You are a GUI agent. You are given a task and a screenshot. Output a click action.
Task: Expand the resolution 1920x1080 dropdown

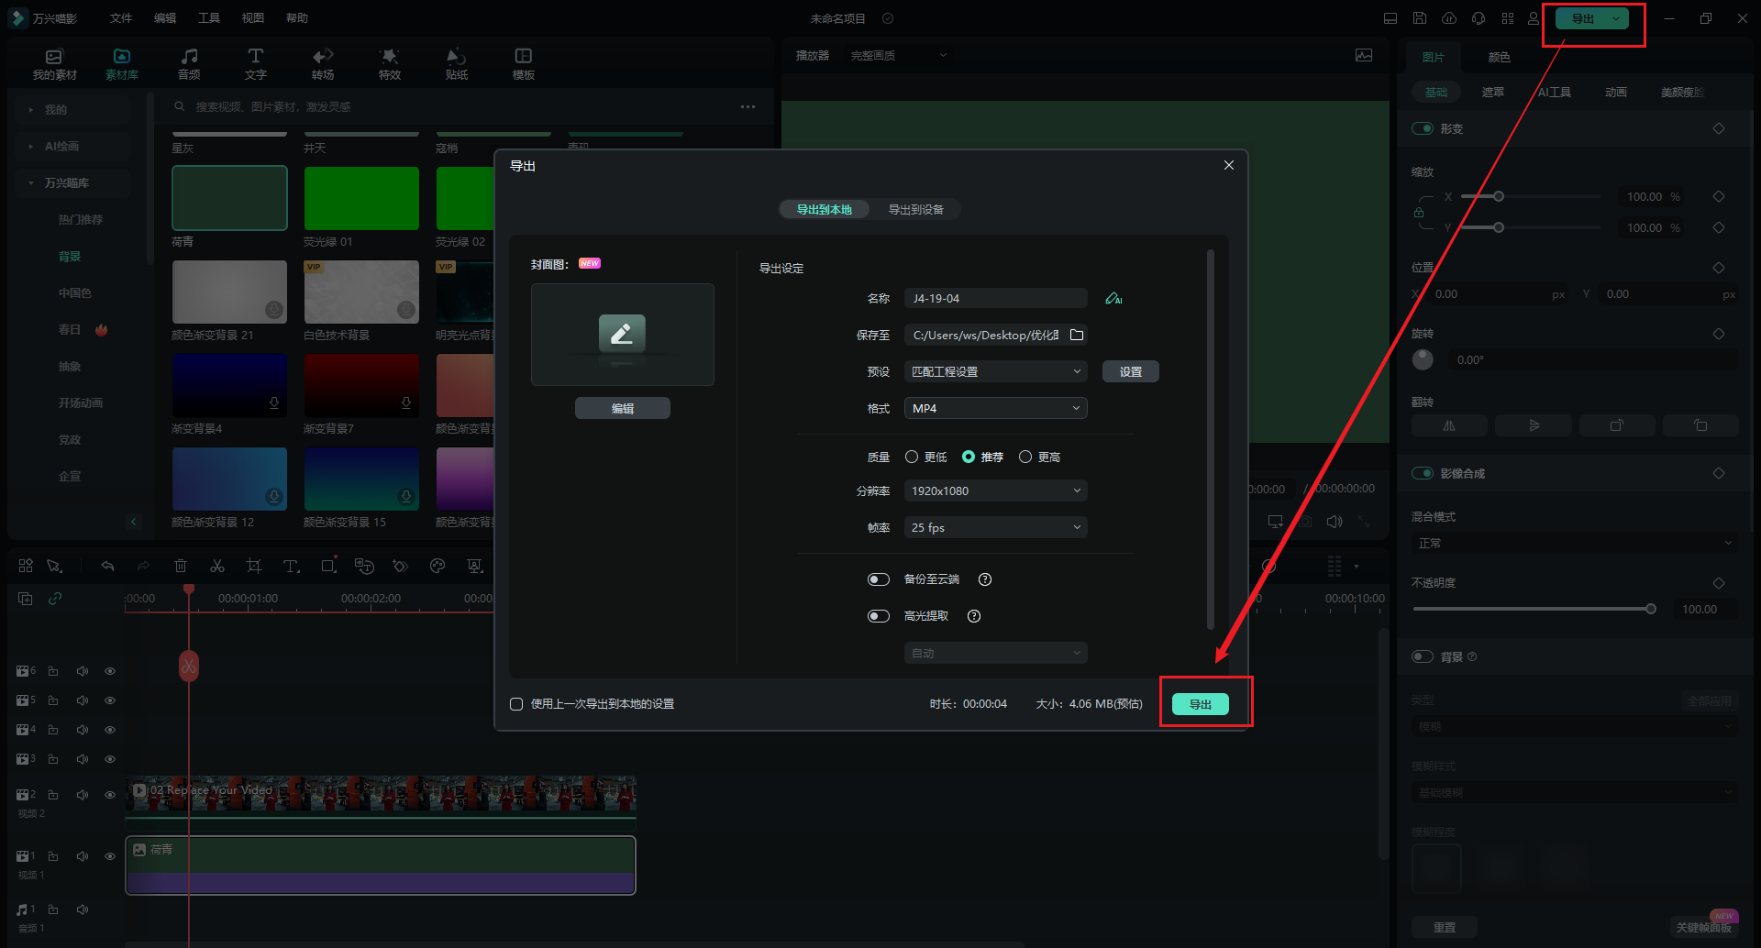coord(995,491)
